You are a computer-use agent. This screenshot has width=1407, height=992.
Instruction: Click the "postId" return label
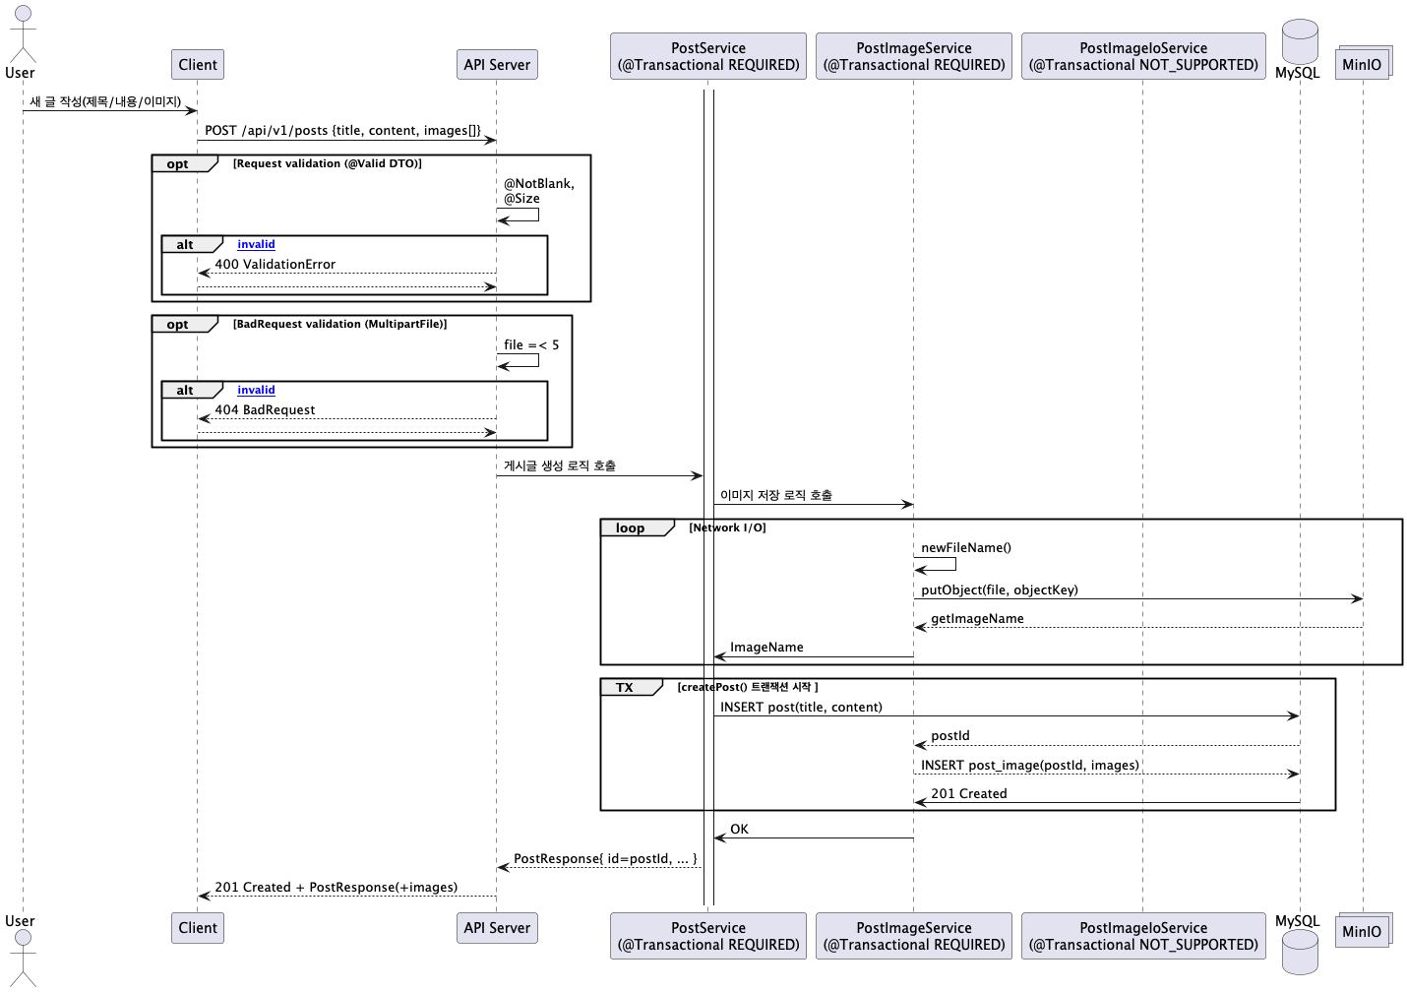950,735
